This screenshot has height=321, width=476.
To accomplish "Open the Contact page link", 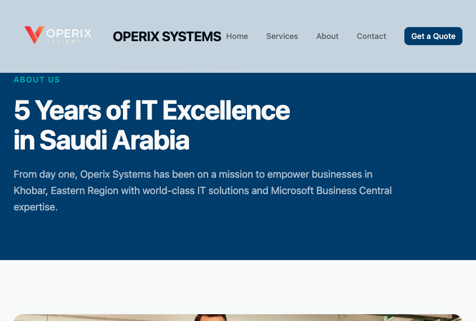I will click(x=371, y=36).
